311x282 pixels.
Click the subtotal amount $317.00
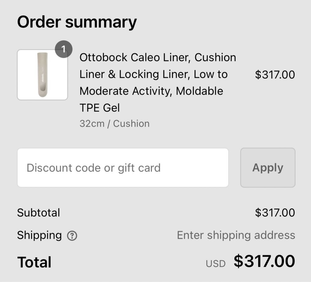275,213
